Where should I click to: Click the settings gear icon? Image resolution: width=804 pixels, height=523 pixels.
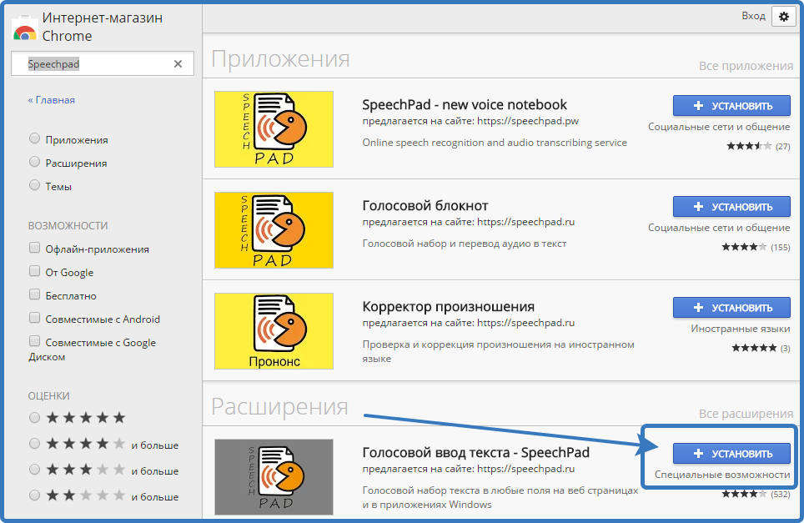(783, 17)
